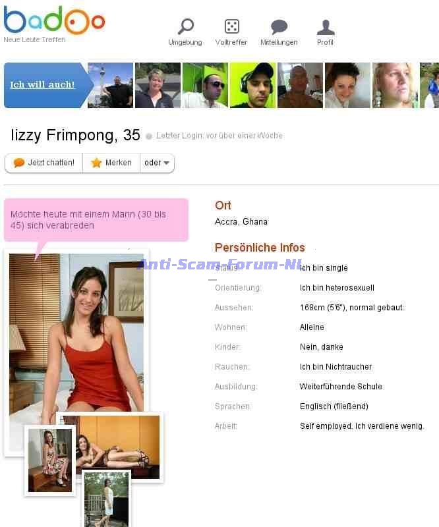The width and height of the screenshot is (439, 527).
Task: Select the man wearing sunglasses thumbnail
Action: point(205,85)
